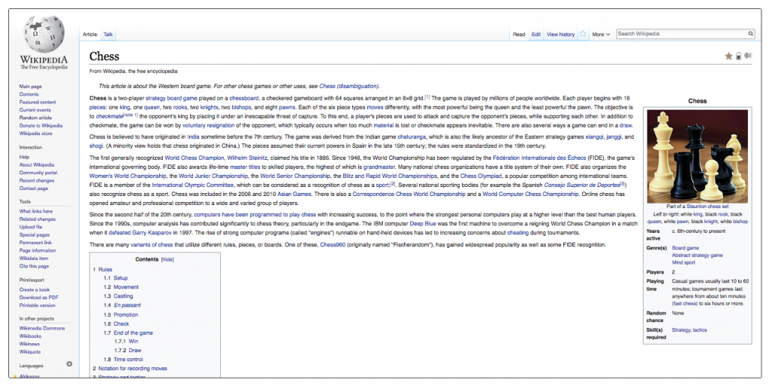The image size is (769, 386).
Task: Click Permanent link in Tools
Action: point(35,243)
